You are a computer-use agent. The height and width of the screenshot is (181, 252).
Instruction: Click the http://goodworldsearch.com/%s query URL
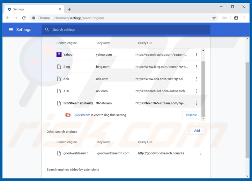[x=161, y=153]
